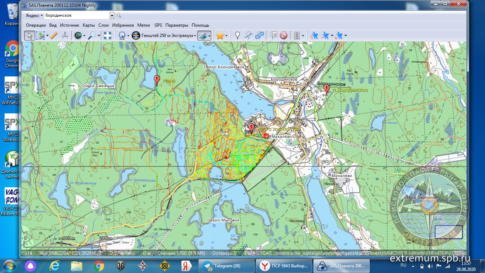Screen dimensions: 485x273
Task: Click the globe zoom-to icon
Action: pyautogui.click(x=77, y=36)
